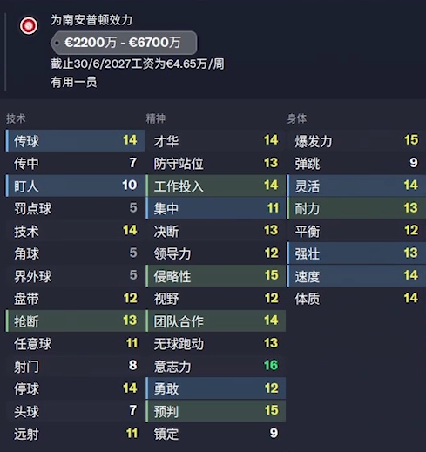Click the 爆发力 attribute row
This screenshot has width=426, height=452.
(356, 140)
